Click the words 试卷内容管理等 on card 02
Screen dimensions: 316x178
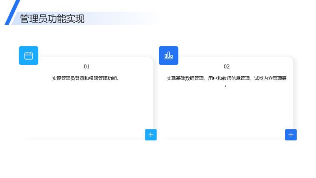tap(270, 78)
